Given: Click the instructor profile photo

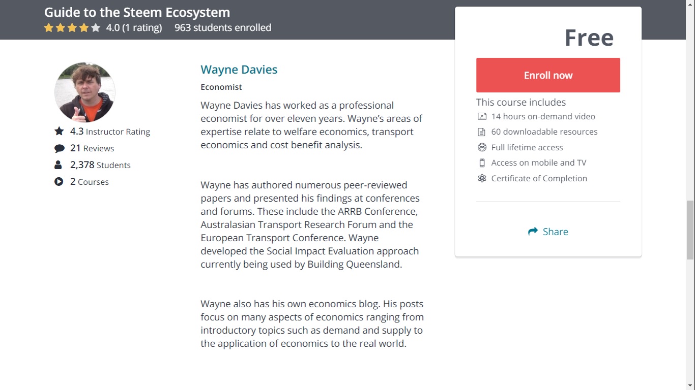Looking at the screenshot, I should click(x=84, y=92).
